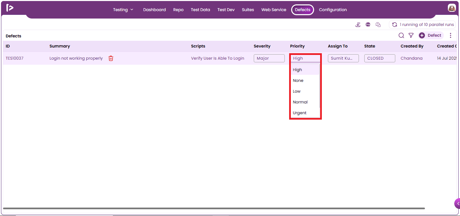Open defect ID TES10037
Image resolution: width=460 pixels, height=216 pixels.
point(14,58)
